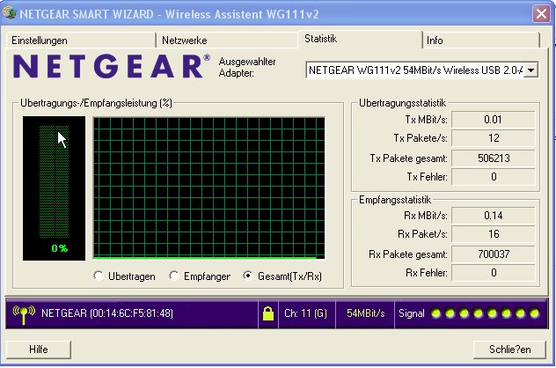The height and width of the screenshot is (368, 556).
Task: Click the yellow padlock security icon
Action: pyautogui.click(x=268, y=313)
